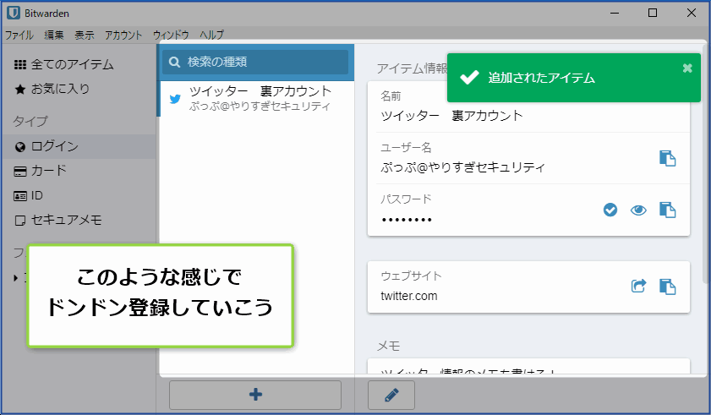Click the Twitter bird icon in list
This screenshot has height=415, width=711.
click(x=175, y=98)
